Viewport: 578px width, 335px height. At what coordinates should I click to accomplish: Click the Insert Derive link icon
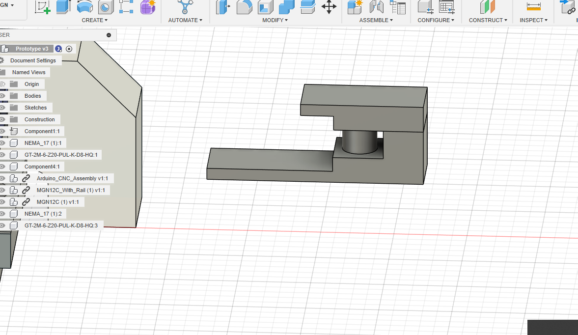click(x=568, y=7)
